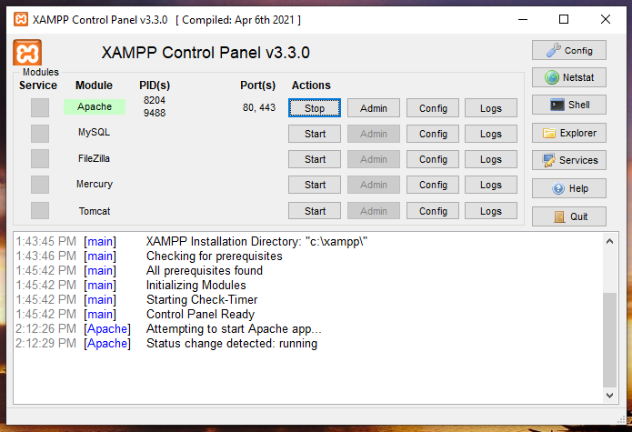Close the XAMPP Control Panel window
Image resolution: width=632 pixels, height=432 pixels.
(605, 19)
